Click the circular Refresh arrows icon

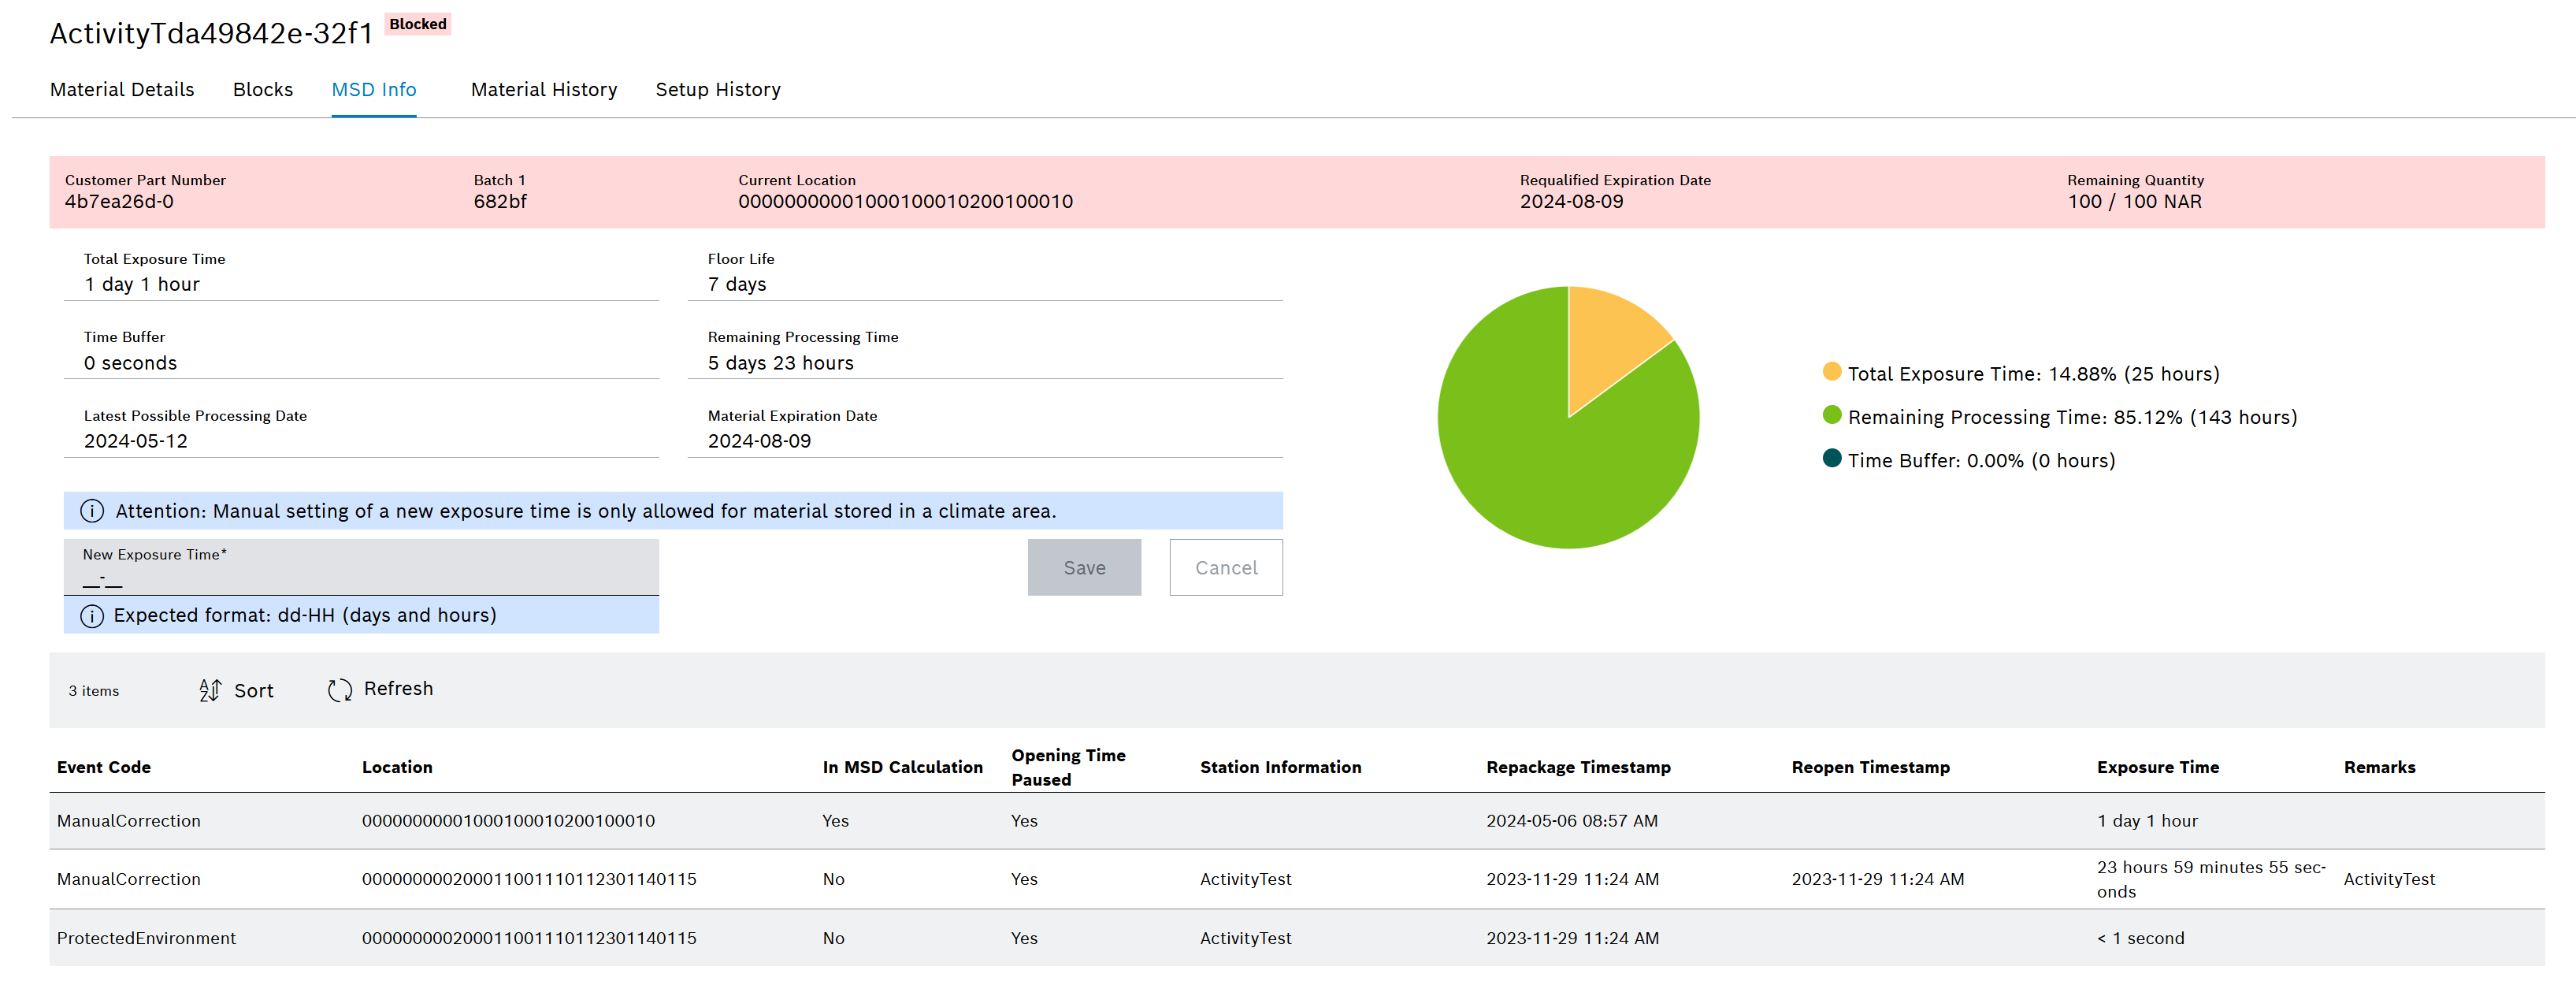tap(340, 690)
